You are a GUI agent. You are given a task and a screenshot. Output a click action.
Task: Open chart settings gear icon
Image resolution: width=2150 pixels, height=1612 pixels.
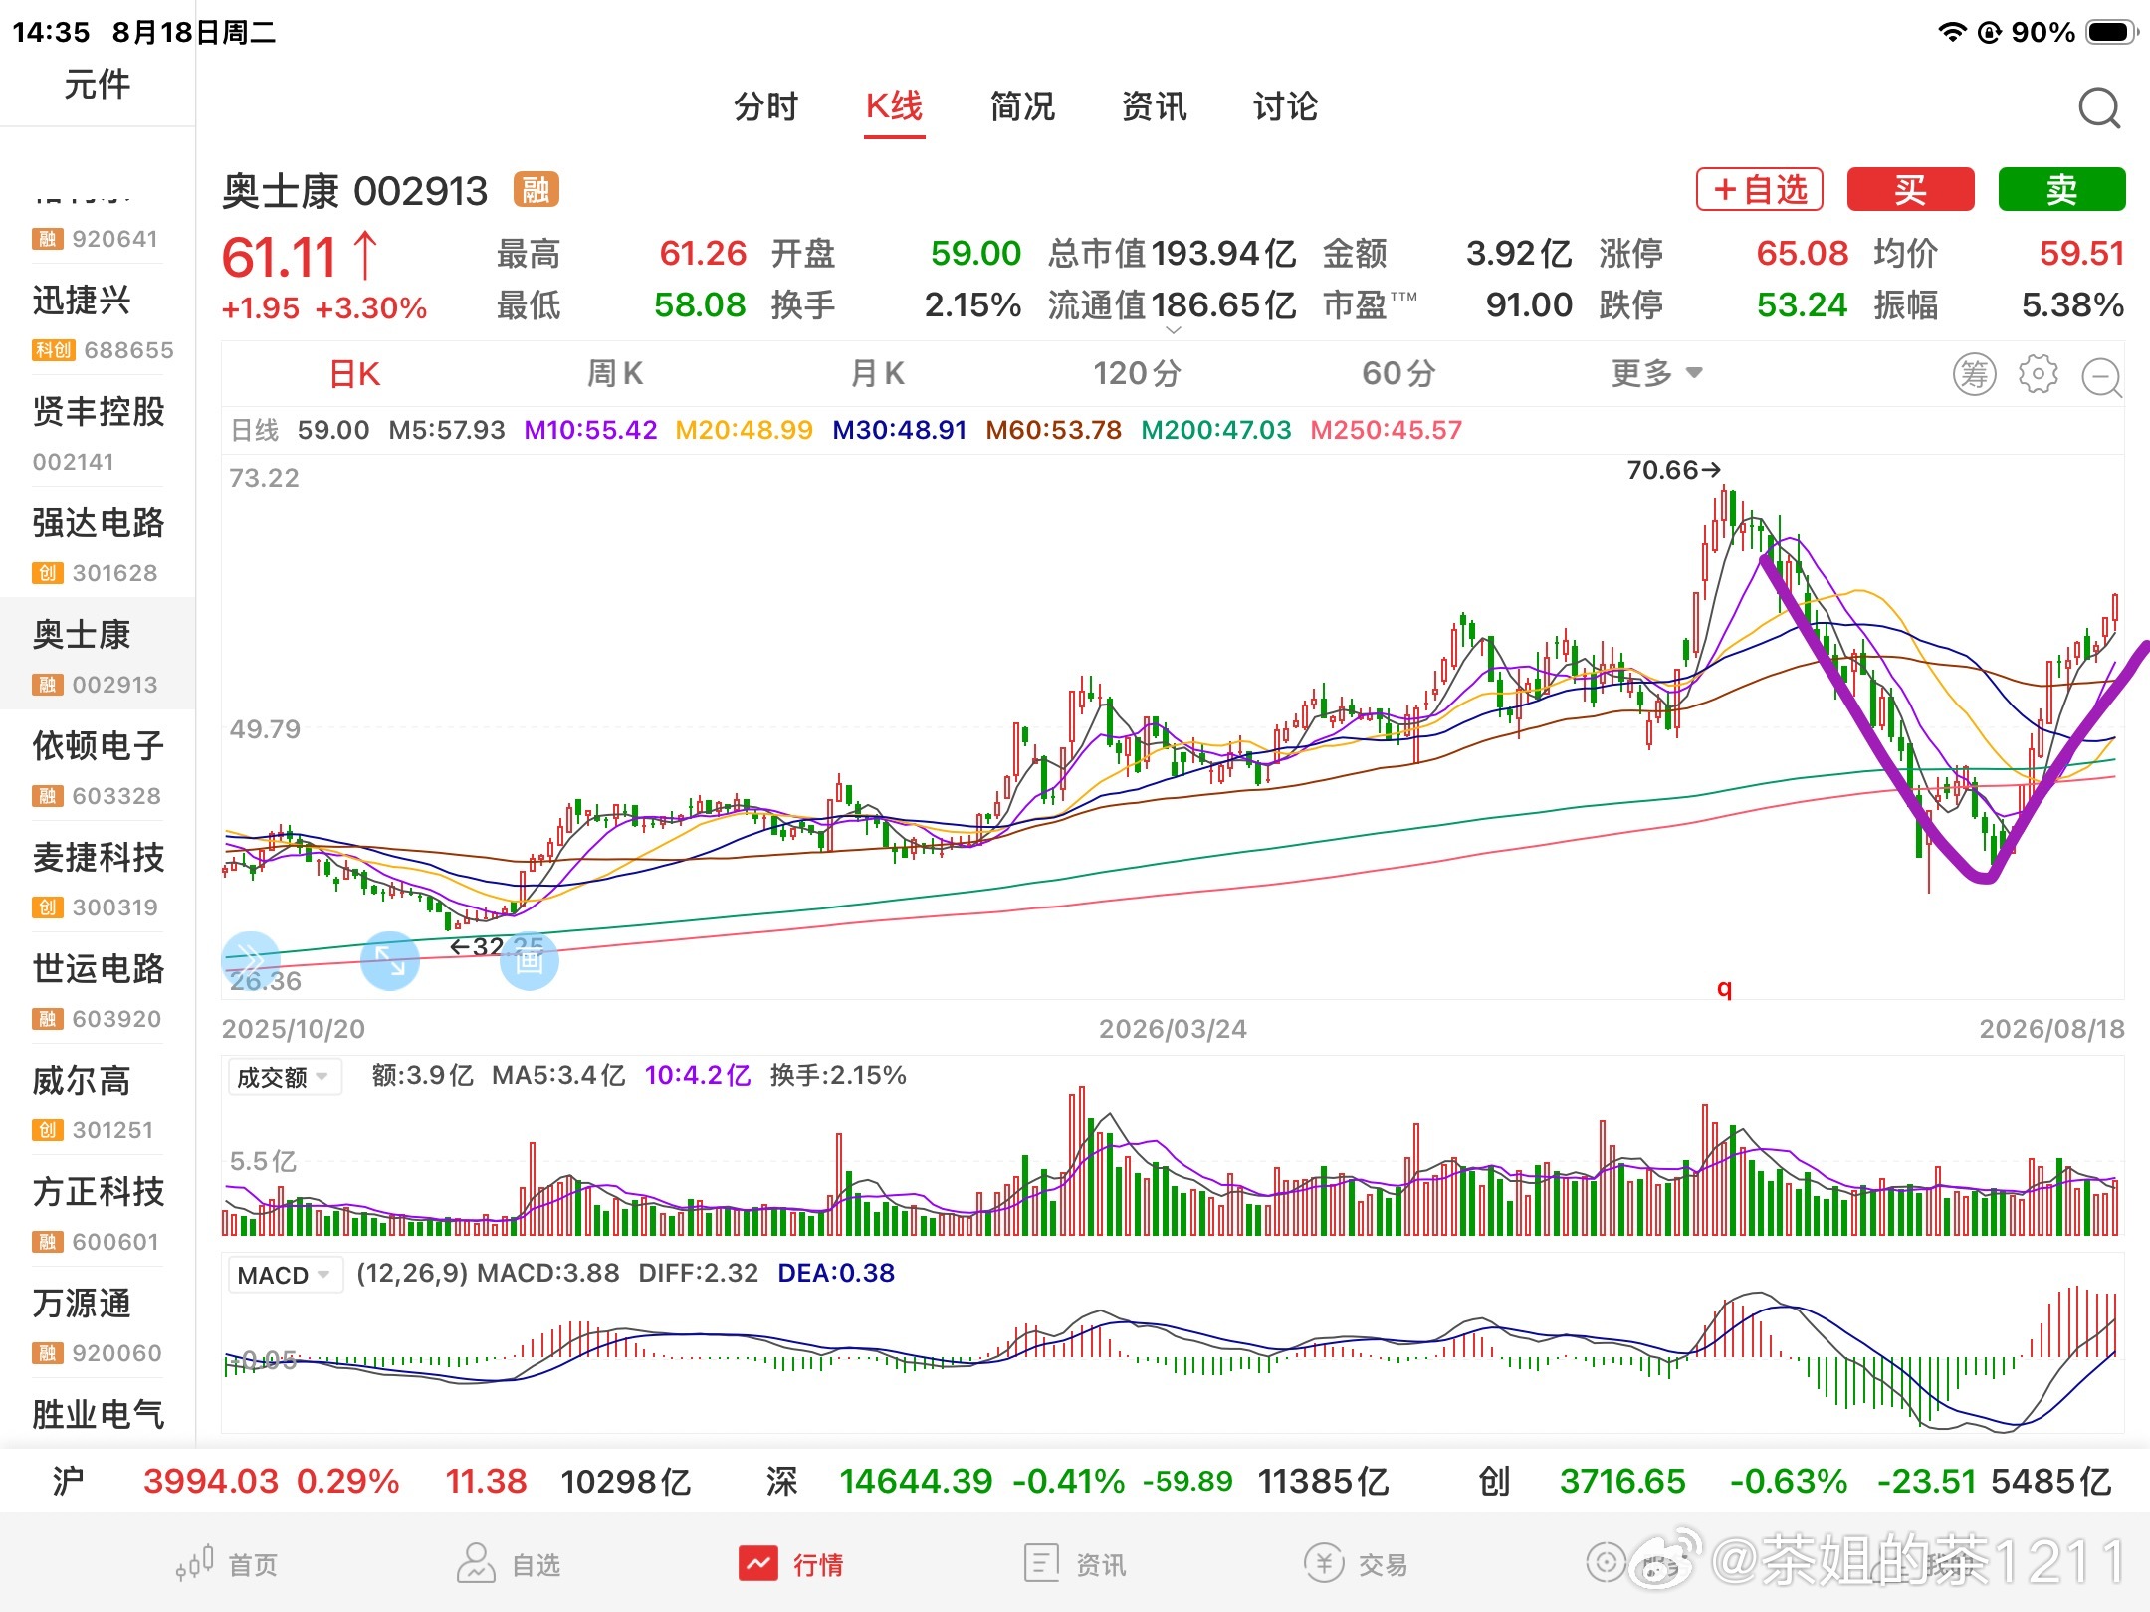[2038, 374]
